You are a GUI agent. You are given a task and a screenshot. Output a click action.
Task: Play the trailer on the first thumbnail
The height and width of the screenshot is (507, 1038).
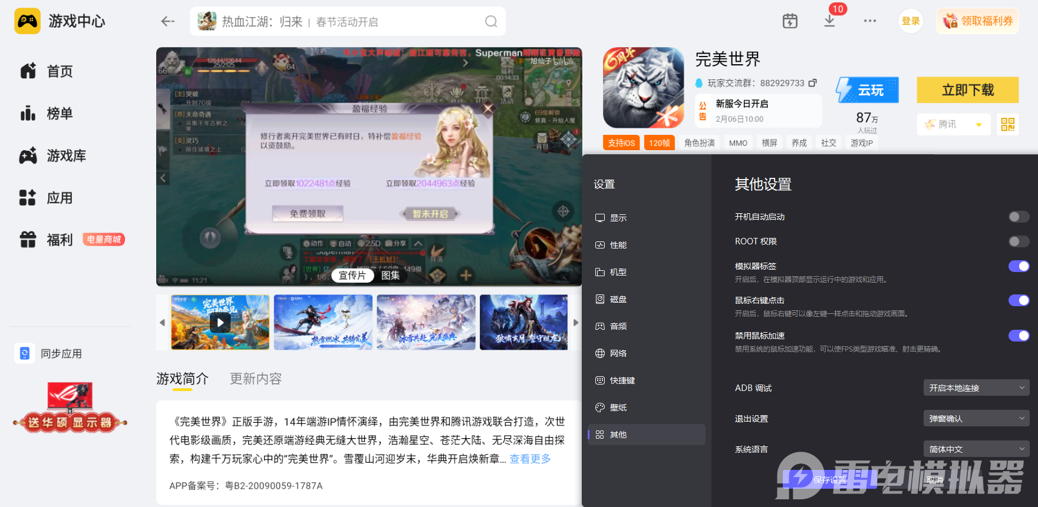click(220, 323)
